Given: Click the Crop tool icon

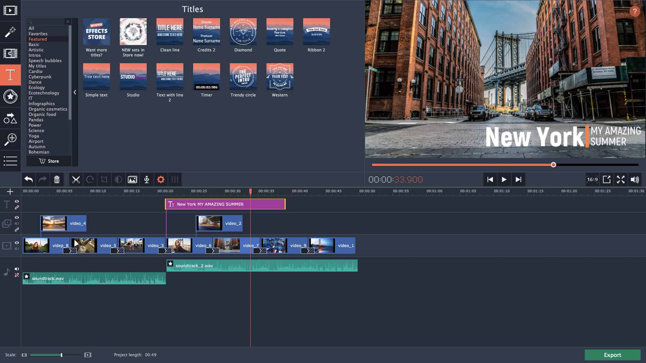Looking at the screenshot, I should pyautogui.click(x=104, y=179).
